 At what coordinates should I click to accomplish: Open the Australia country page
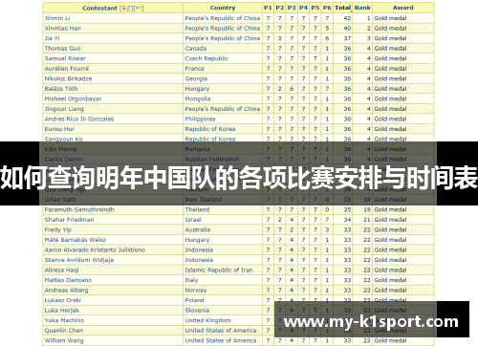(198, 229)
